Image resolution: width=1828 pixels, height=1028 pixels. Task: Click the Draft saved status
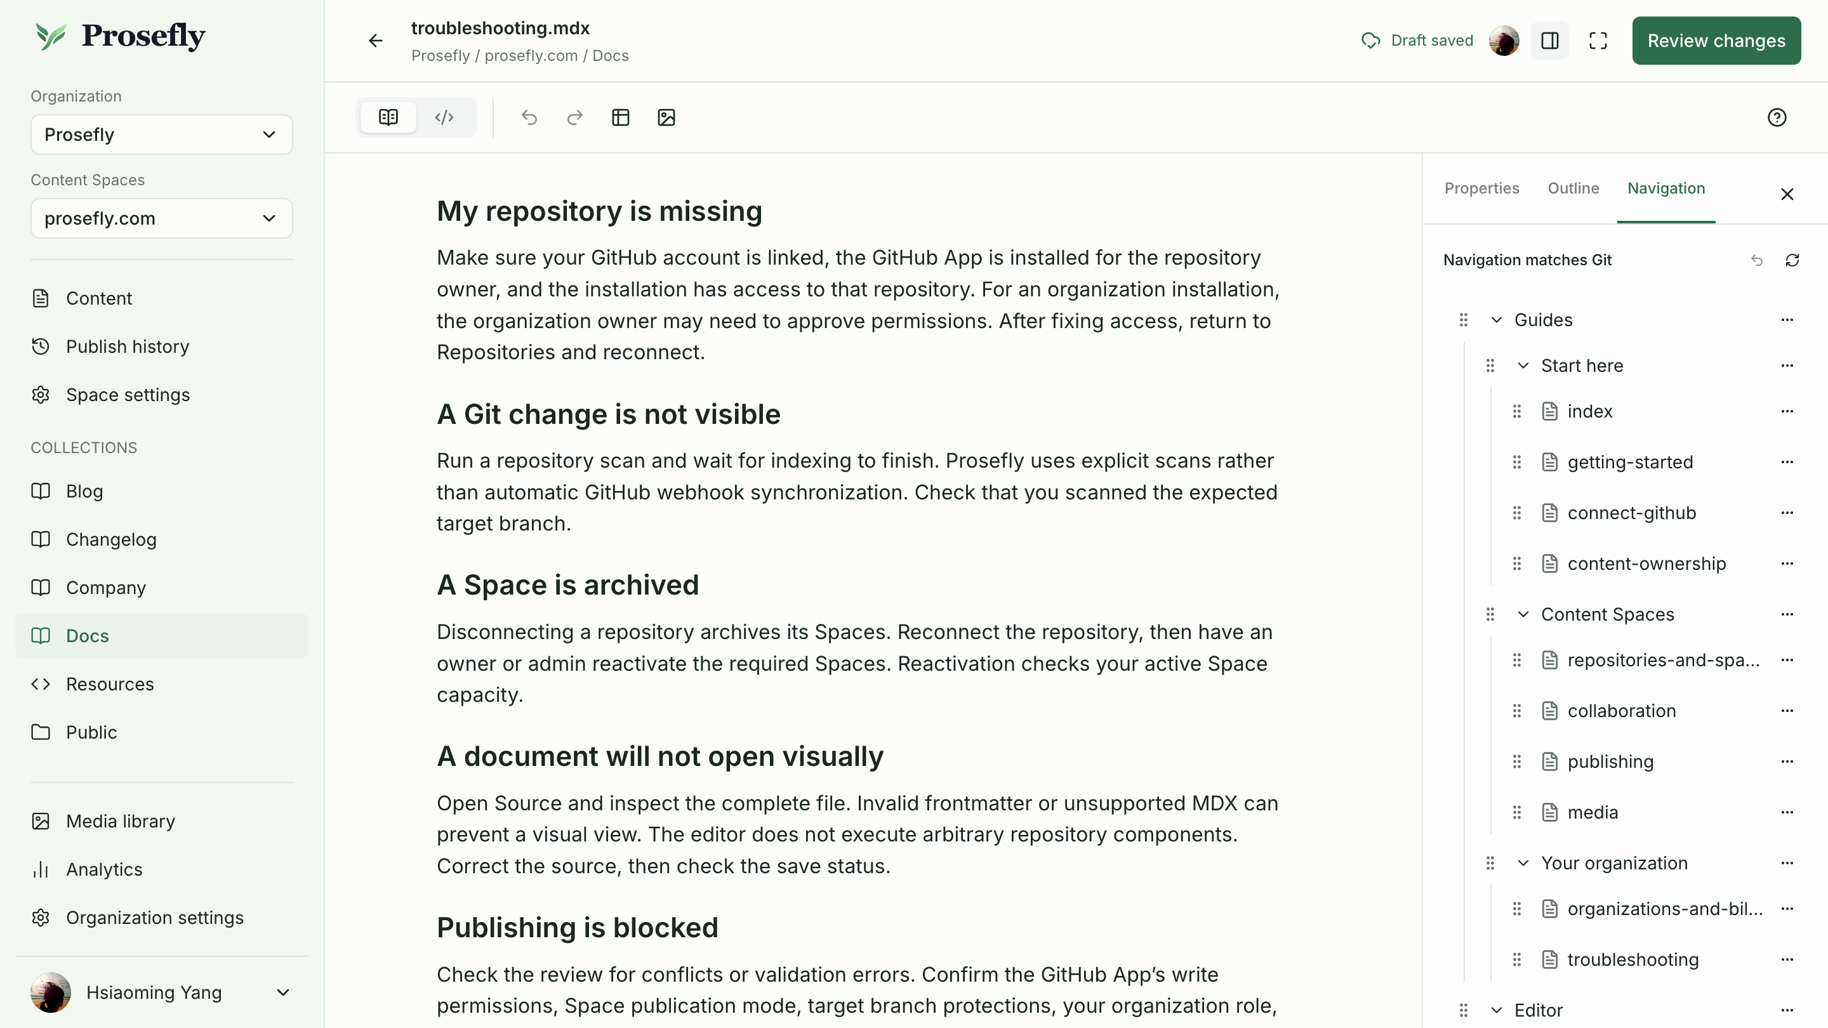(1417, 41)
